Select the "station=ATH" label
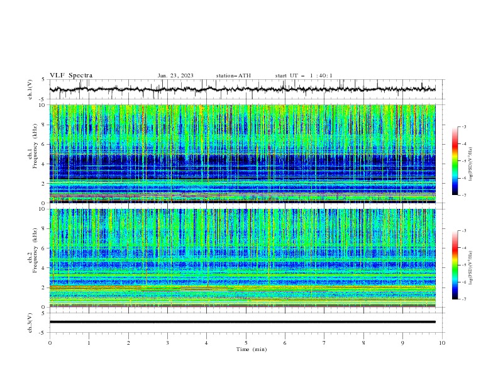498x385 pixels. pyautogui.click(x=233, y=75)
